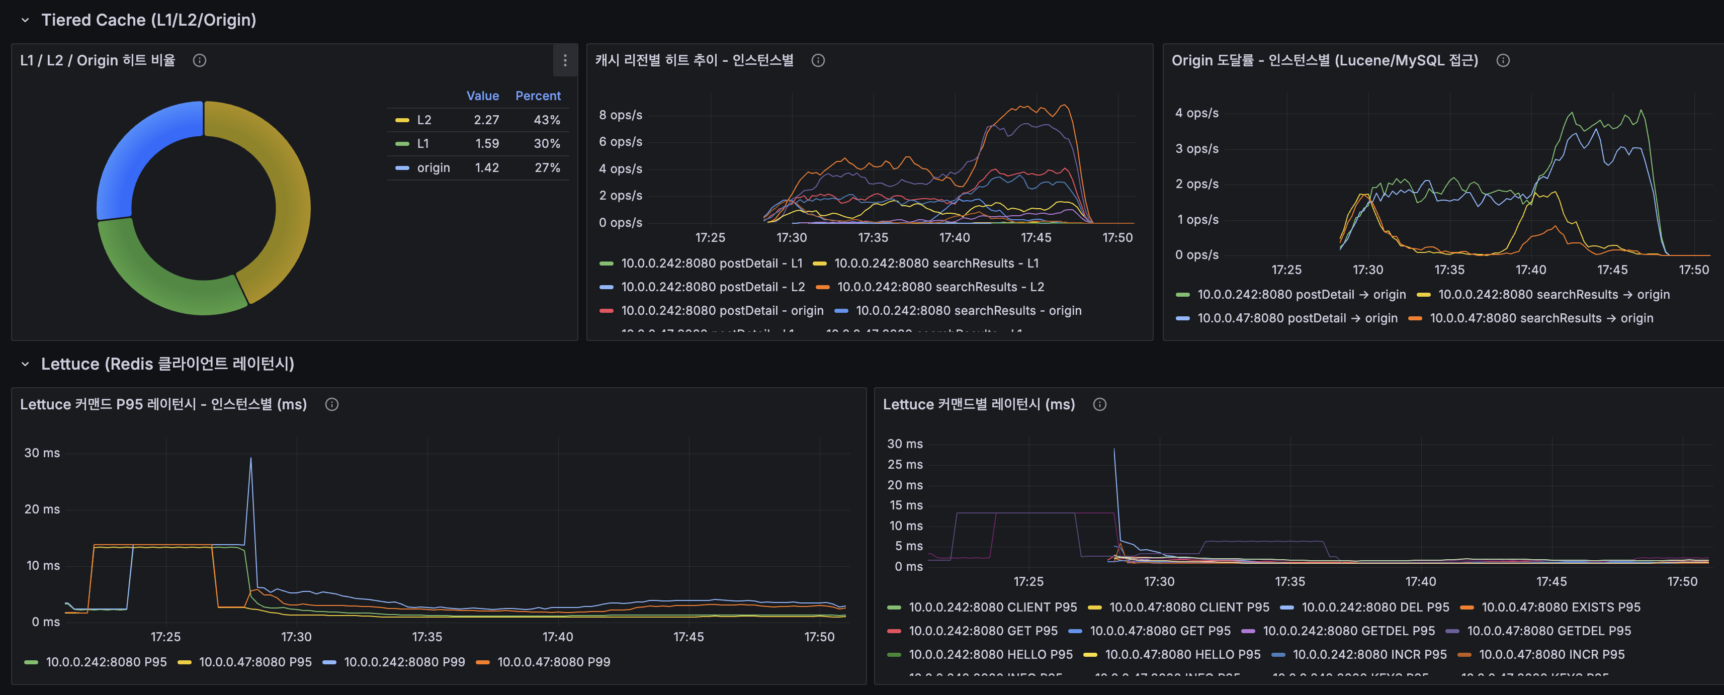Viewport: 1724px width, 695px height.
Task: Click info icon on cache region hit trend panel
Action: [818, 60]
